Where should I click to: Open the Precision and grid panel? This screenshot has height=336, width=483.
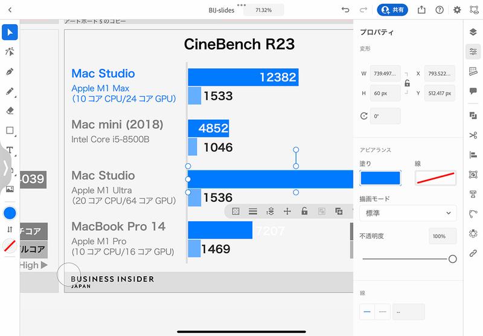click(x=473, y=71)
